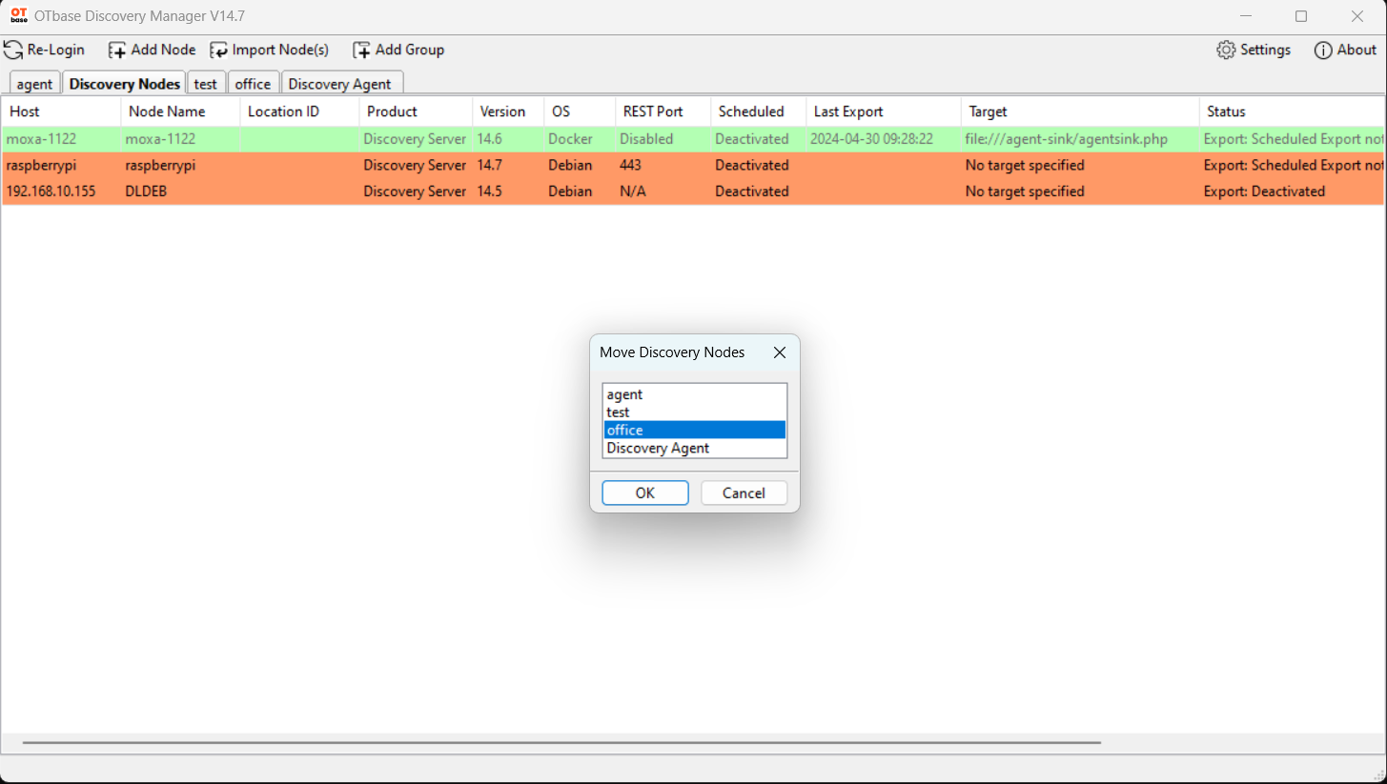Click the REST Port column header
Viewport: 1387px width, 784px height.
click(x=663, y=111)
